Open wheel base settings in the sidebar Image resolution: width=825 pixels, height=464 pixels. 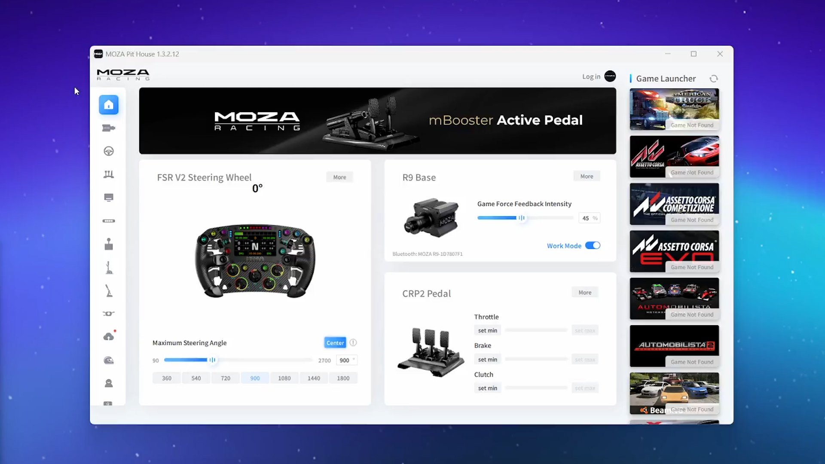point(108,128)
